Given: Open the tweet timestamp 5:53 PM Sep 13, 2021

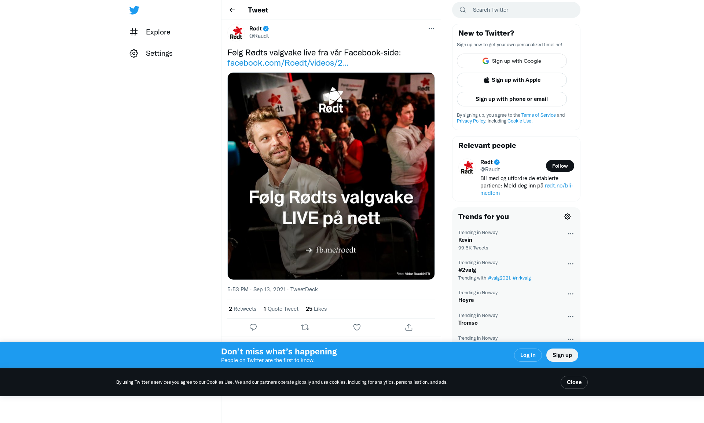Looking at the screenshot, I should coord(256,289).
